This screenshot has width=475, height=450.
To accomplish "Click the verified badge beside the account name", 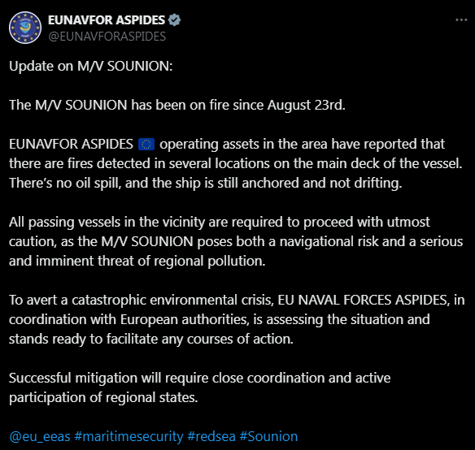I will [x=175, y=20].
